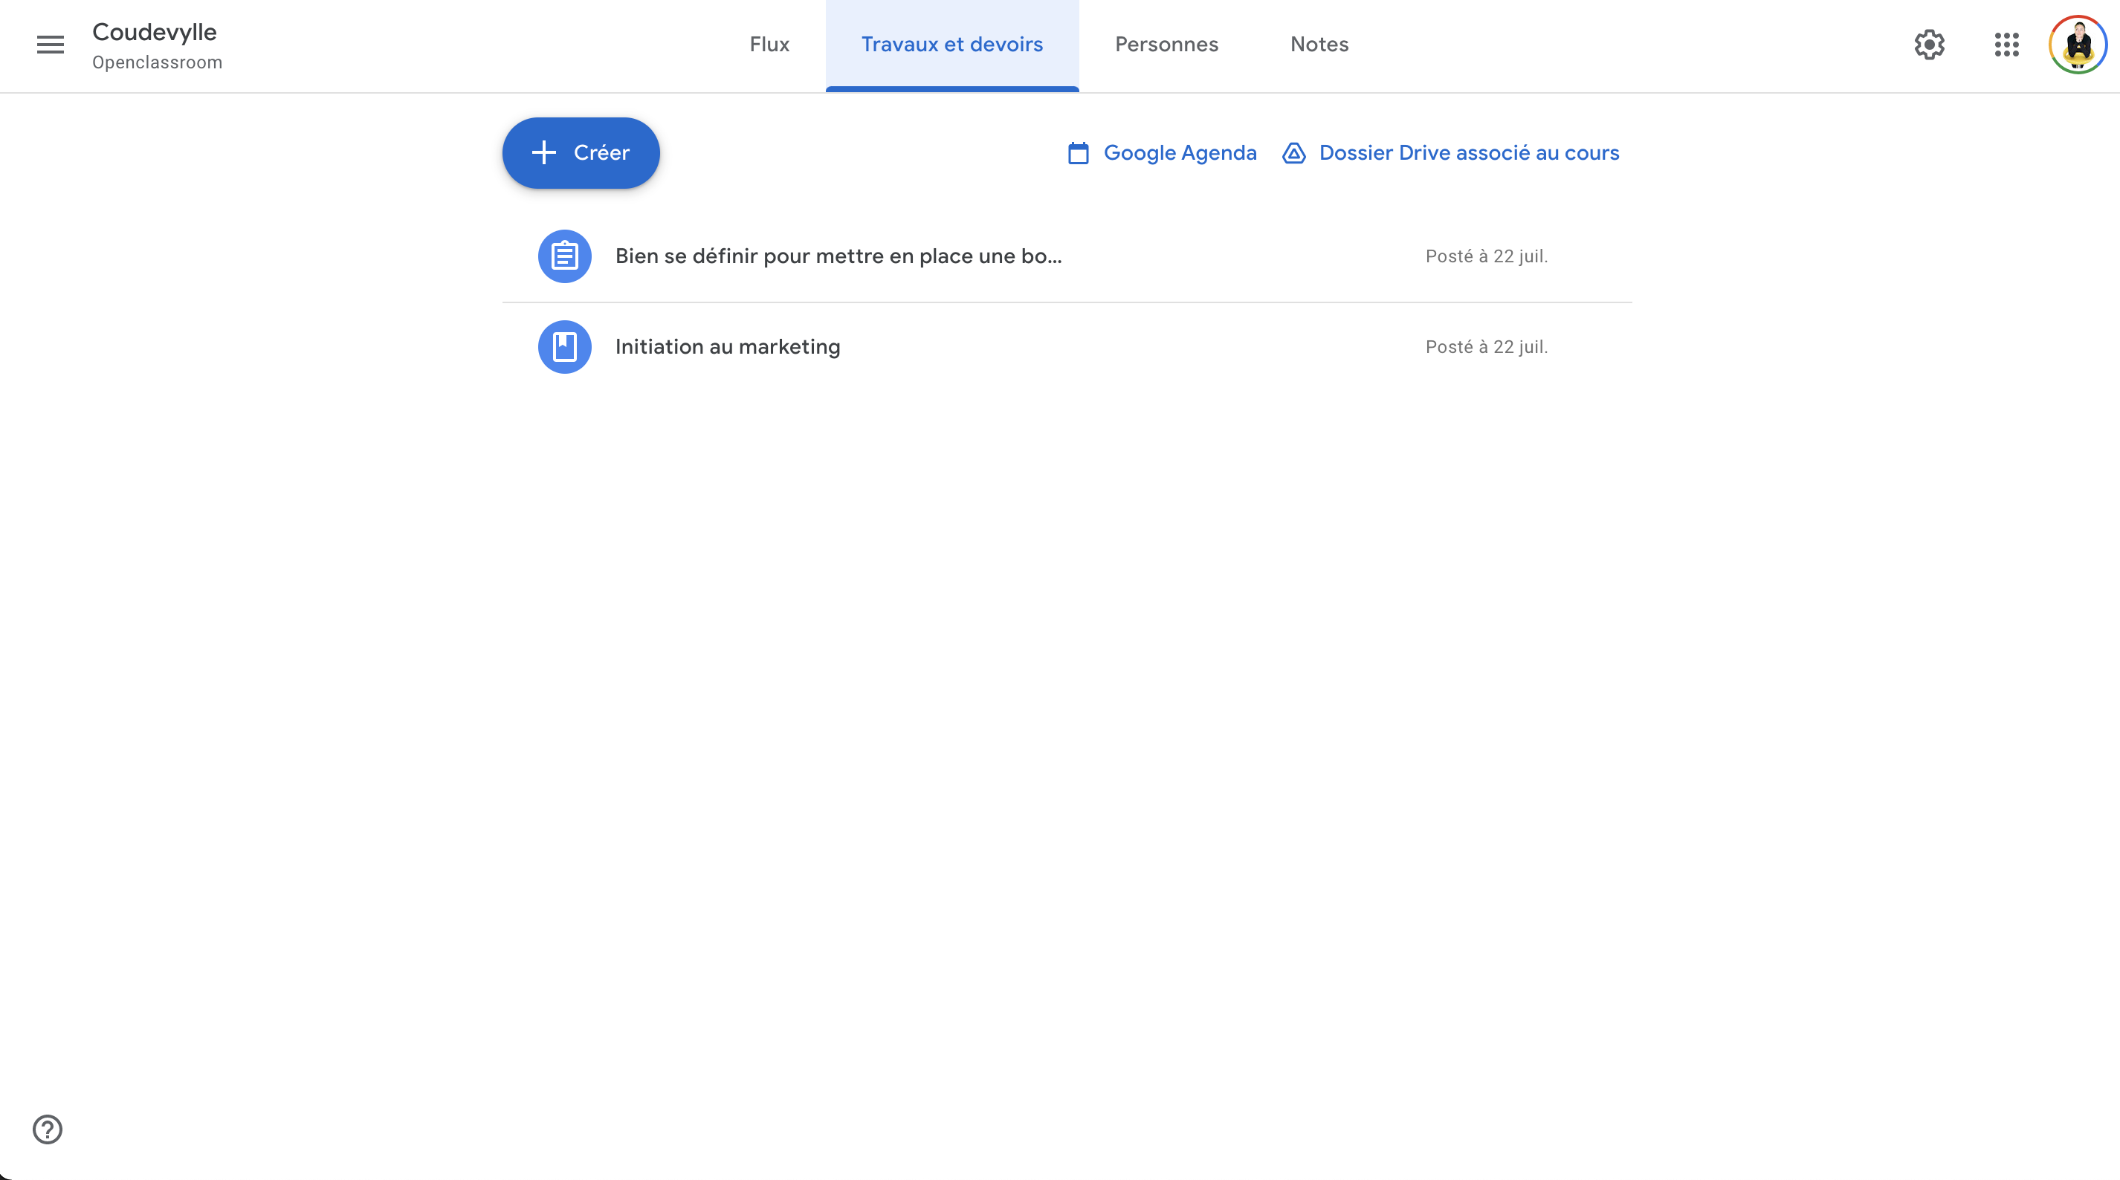Screen dimensions: 2120x1180
Task: Click the plus icon in Créer
Action: click(544, 152)
